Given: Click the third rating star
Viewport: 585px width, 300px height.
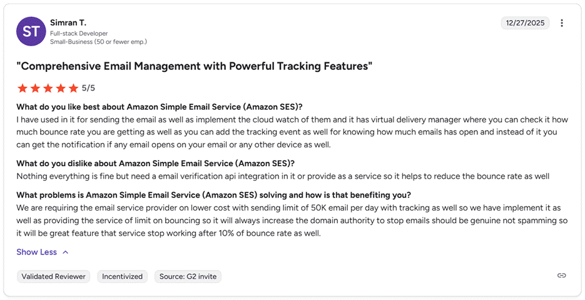Looking at the screenshot, I should pos(48,88).
